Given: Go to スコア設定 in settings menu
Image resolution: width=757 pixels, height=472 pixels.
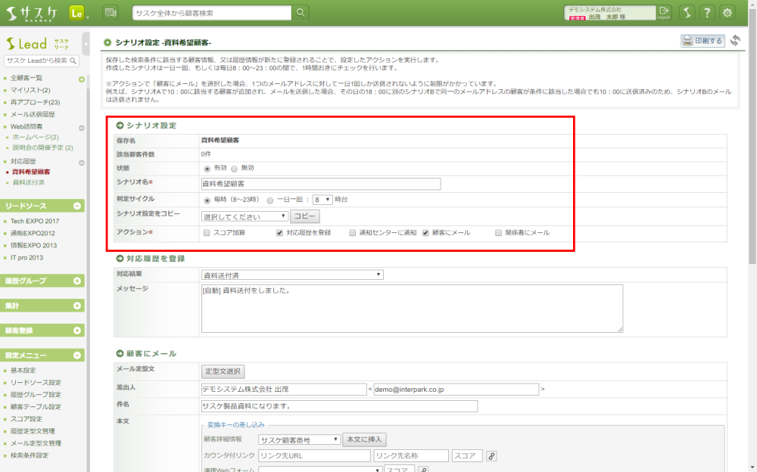Looking at the screenshot, I should coord(26,419).
